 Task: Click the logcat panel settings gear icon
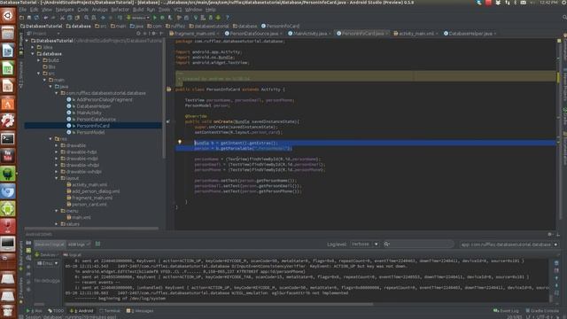click(550, 234)
